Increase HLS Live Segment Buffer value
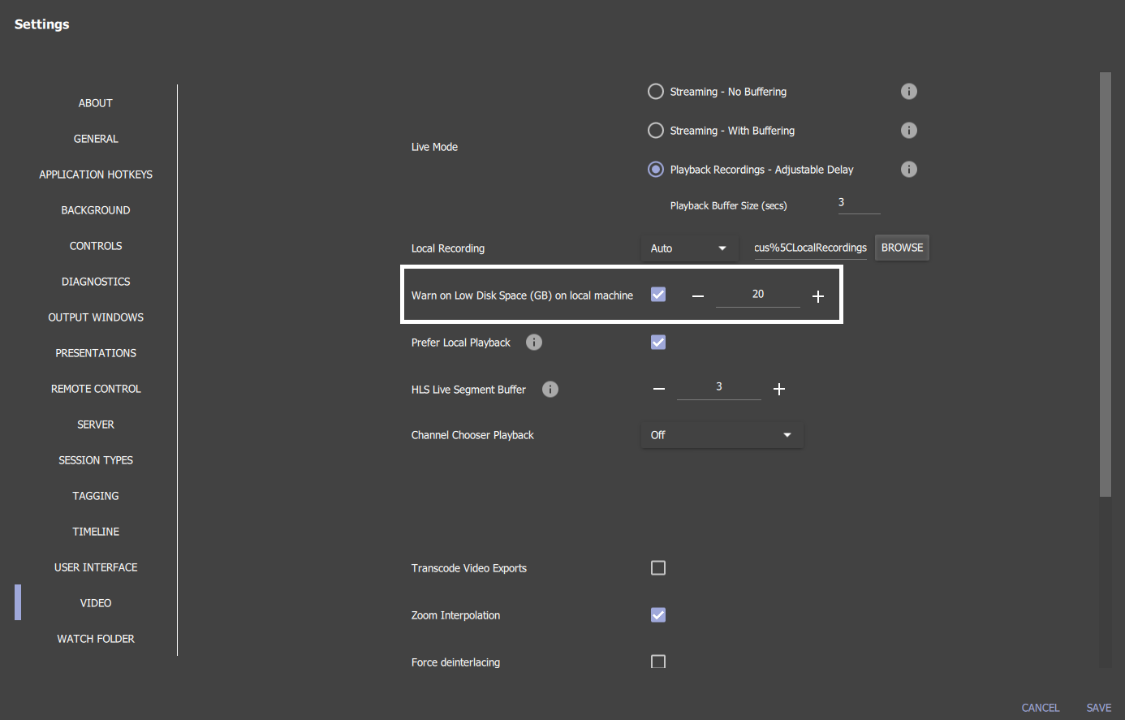 coord(779,389)
